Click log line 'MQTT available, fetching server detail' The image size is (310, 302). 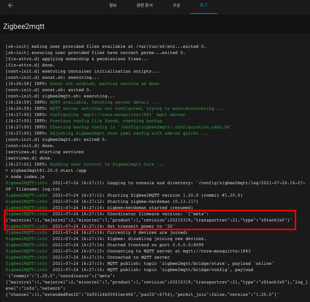pos(82,102)
